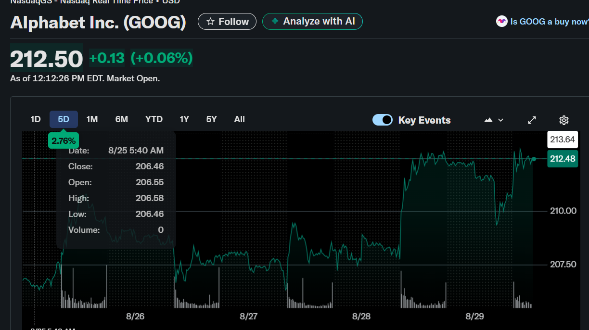Click the star icon on Follow
The image size is (589, 330).
pos(210,22)
